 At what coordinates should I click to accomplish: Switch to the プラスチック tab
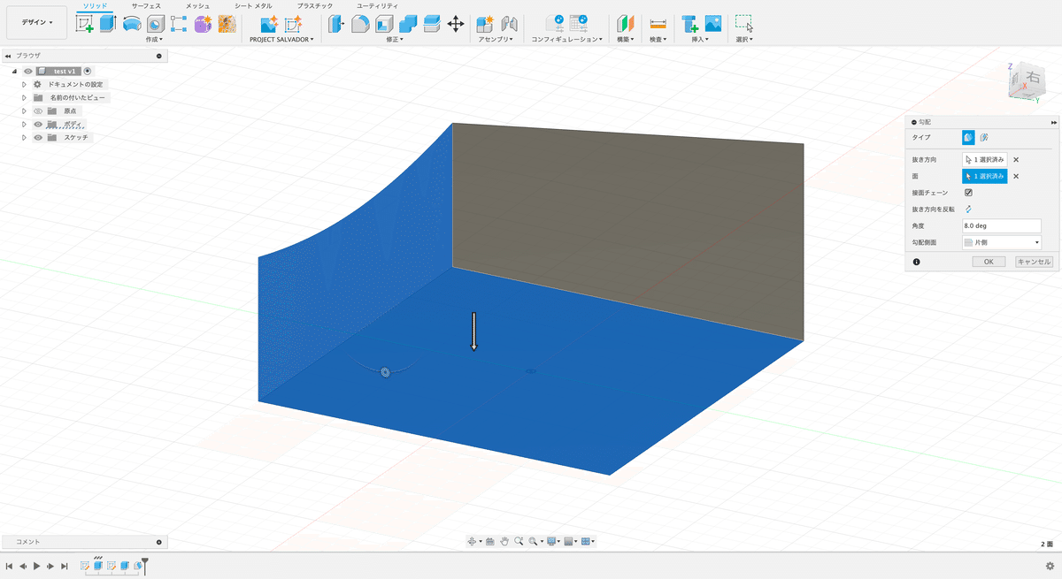[315, 5]
